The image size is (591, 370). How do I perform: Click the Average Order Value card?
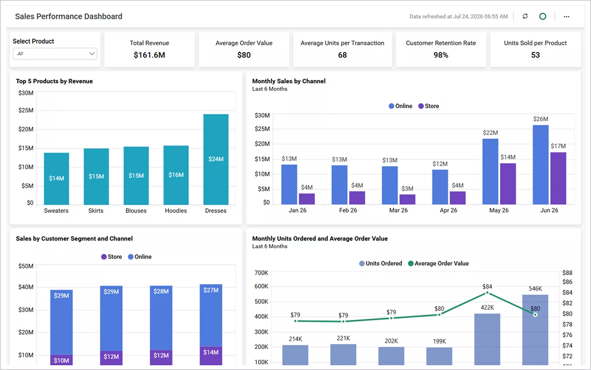244,49
